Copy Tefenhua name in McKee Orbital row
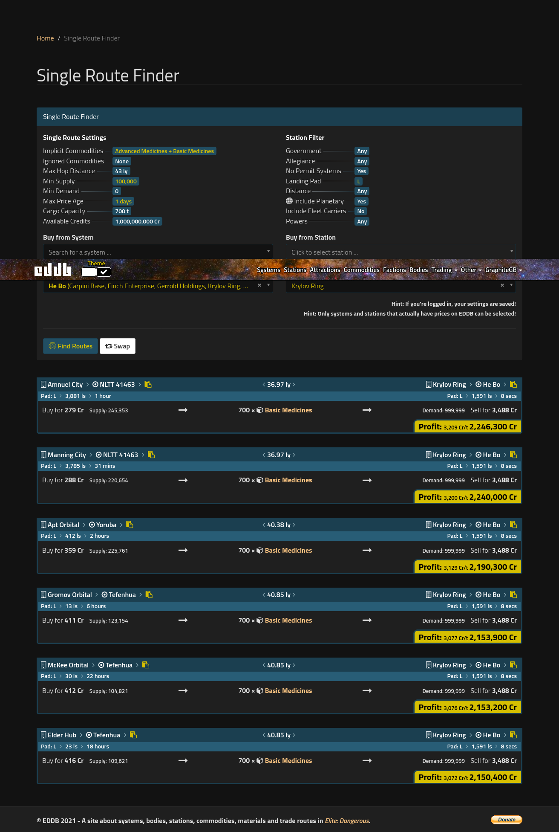This screenshot has height=832, width=559. (146, 665)
